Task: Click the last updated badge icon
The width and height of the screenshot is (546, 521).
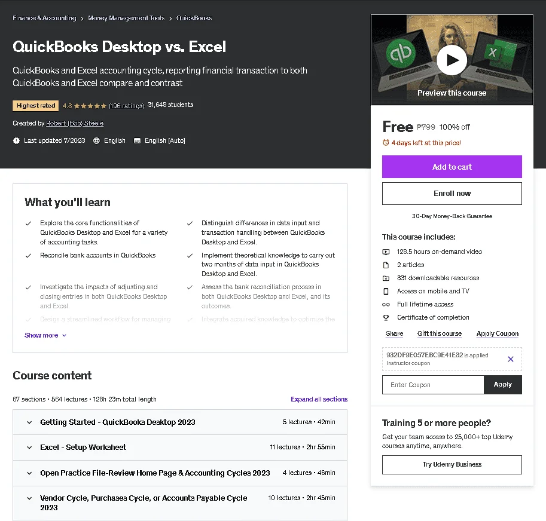Action: [16, 140]
